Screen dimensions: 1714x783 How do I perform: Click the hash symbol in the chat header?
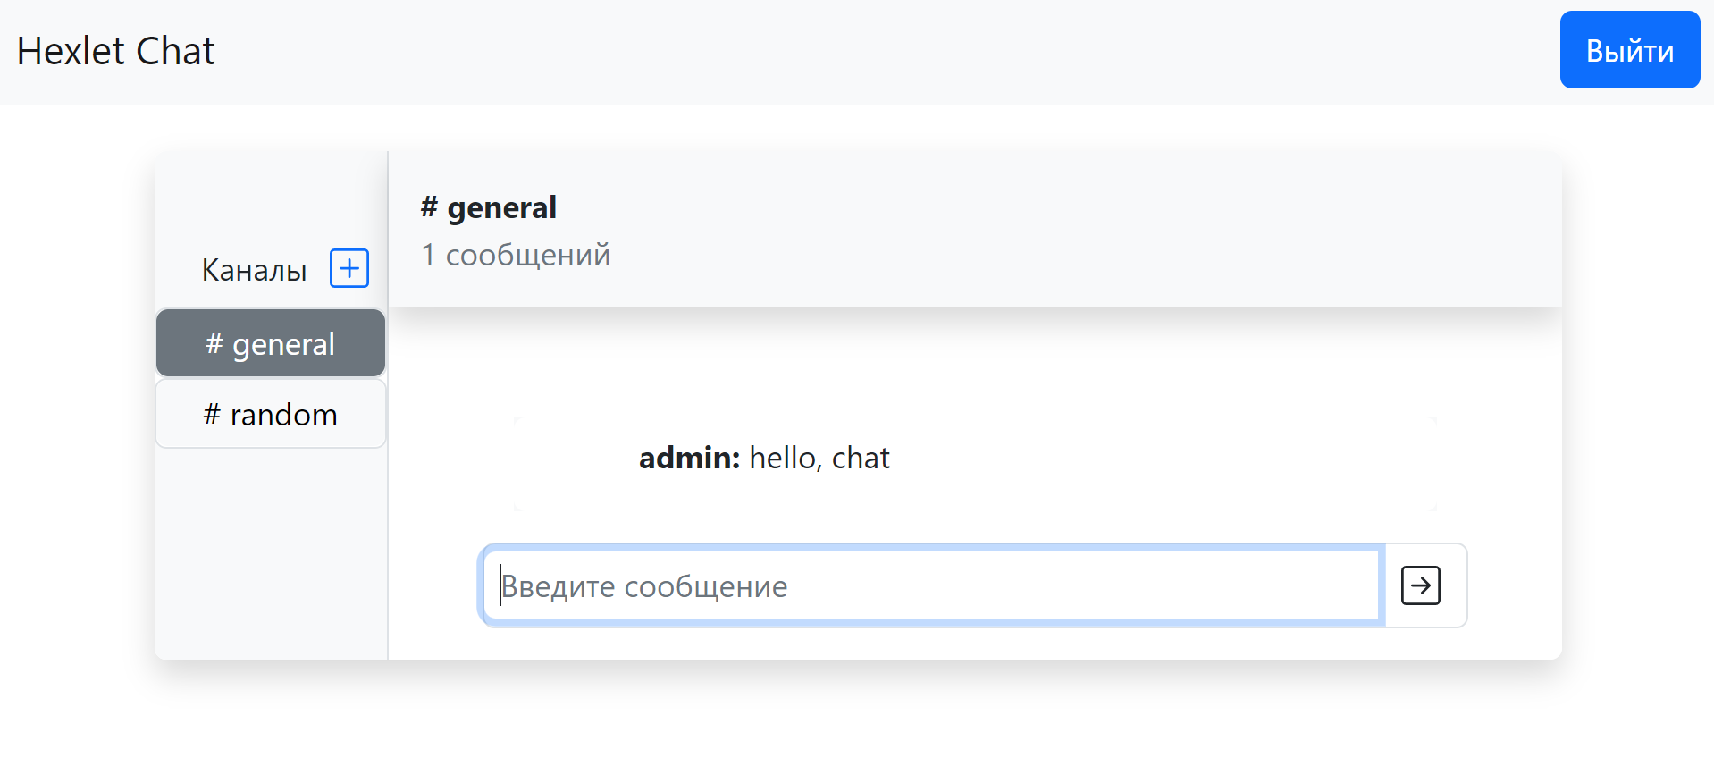click(x=429, y=207)
